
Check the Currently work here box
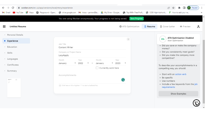point(97,68)
